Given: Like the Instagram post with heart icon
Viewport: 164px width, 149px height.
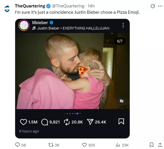Looking at the screenshot, I should coord(23,122).
